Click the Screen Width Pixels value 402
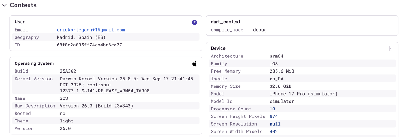Viewport: 405px width, 137px height. click(274, 132)
